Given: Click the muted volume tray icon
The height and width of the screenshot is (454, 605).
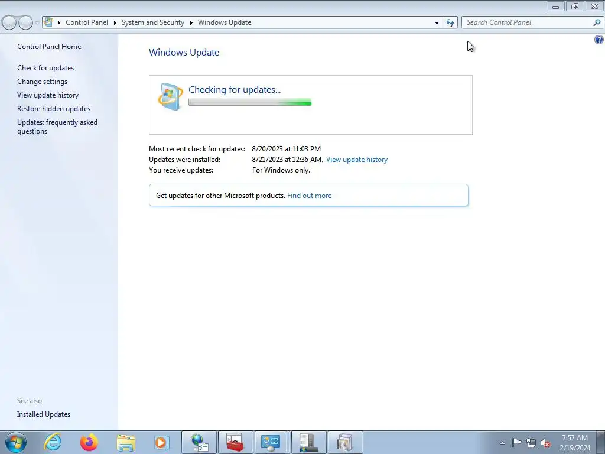Looking at the screenshot, I should [x=545, y=443].
